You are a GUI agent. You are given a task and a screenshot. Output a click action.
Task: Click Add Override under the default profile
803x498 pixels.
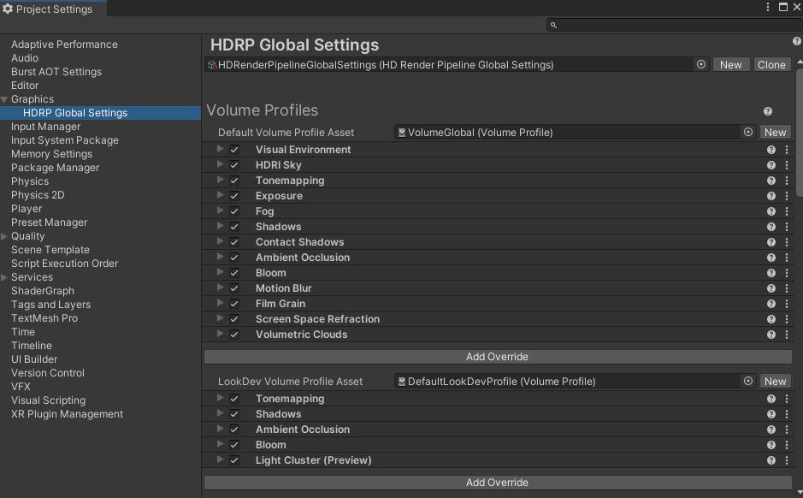tap(497, 357)
